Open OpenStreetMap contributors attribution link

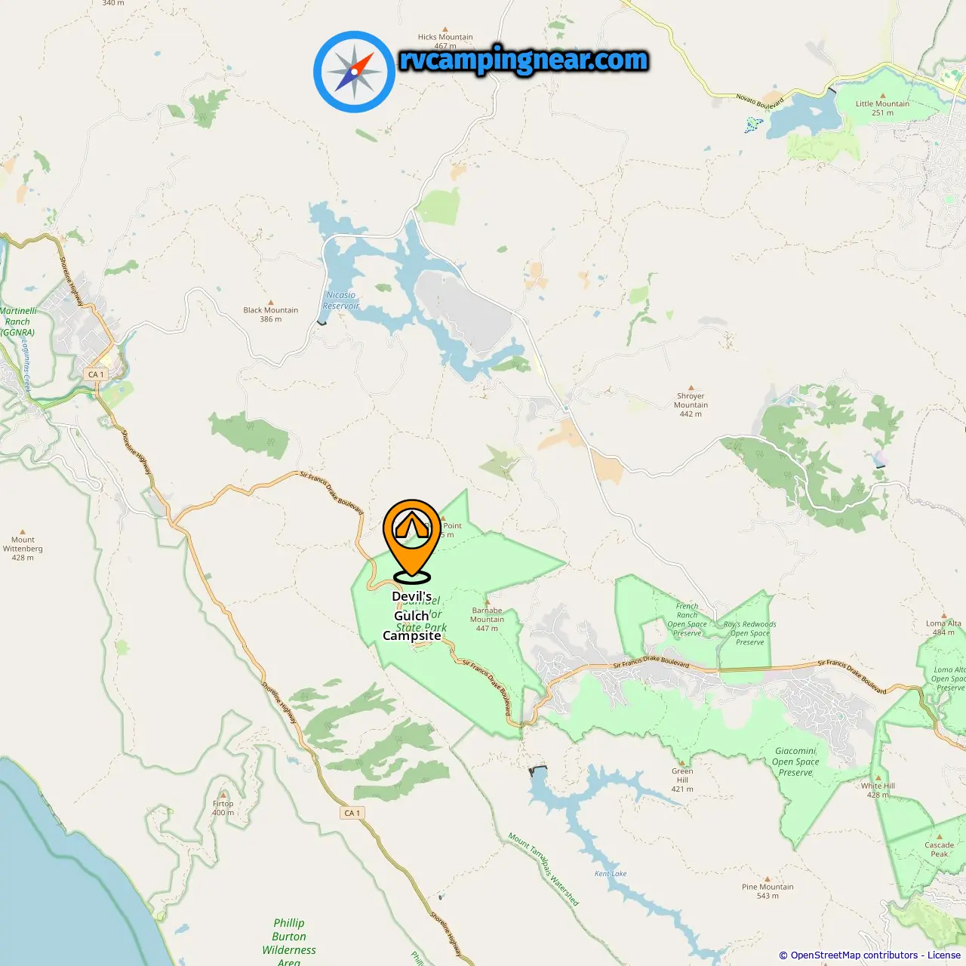854,955
